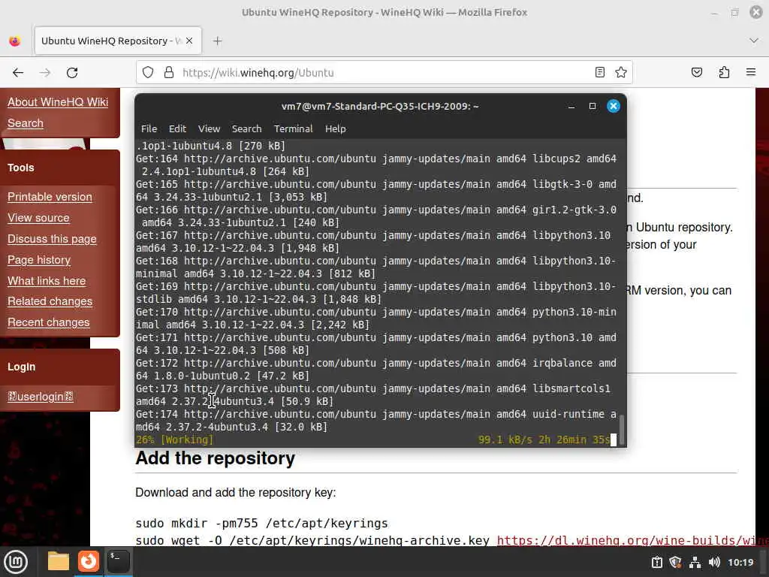Screen dimensions: 769x577
Task: Open the network connection tray icon
Action: pyautogui.click(x=695, y=562)
